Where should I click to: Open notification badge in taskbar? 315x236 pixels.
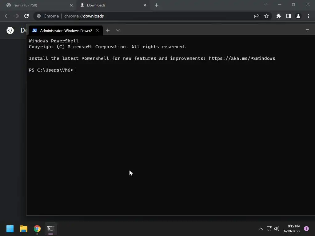tap(306, 229)
